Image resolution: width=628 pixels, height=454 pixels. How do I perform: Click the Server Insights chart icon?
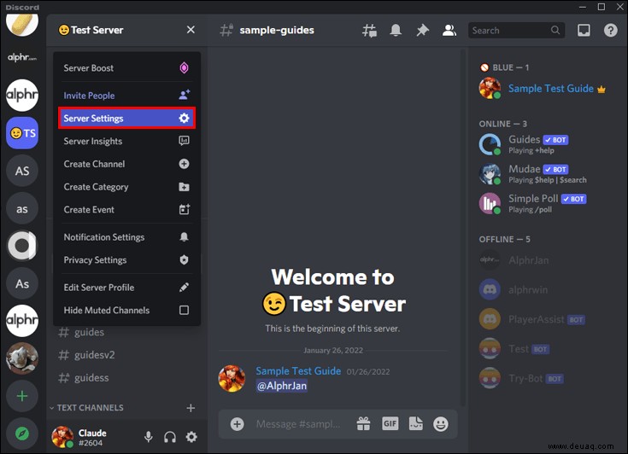click(x=184, y=141)
